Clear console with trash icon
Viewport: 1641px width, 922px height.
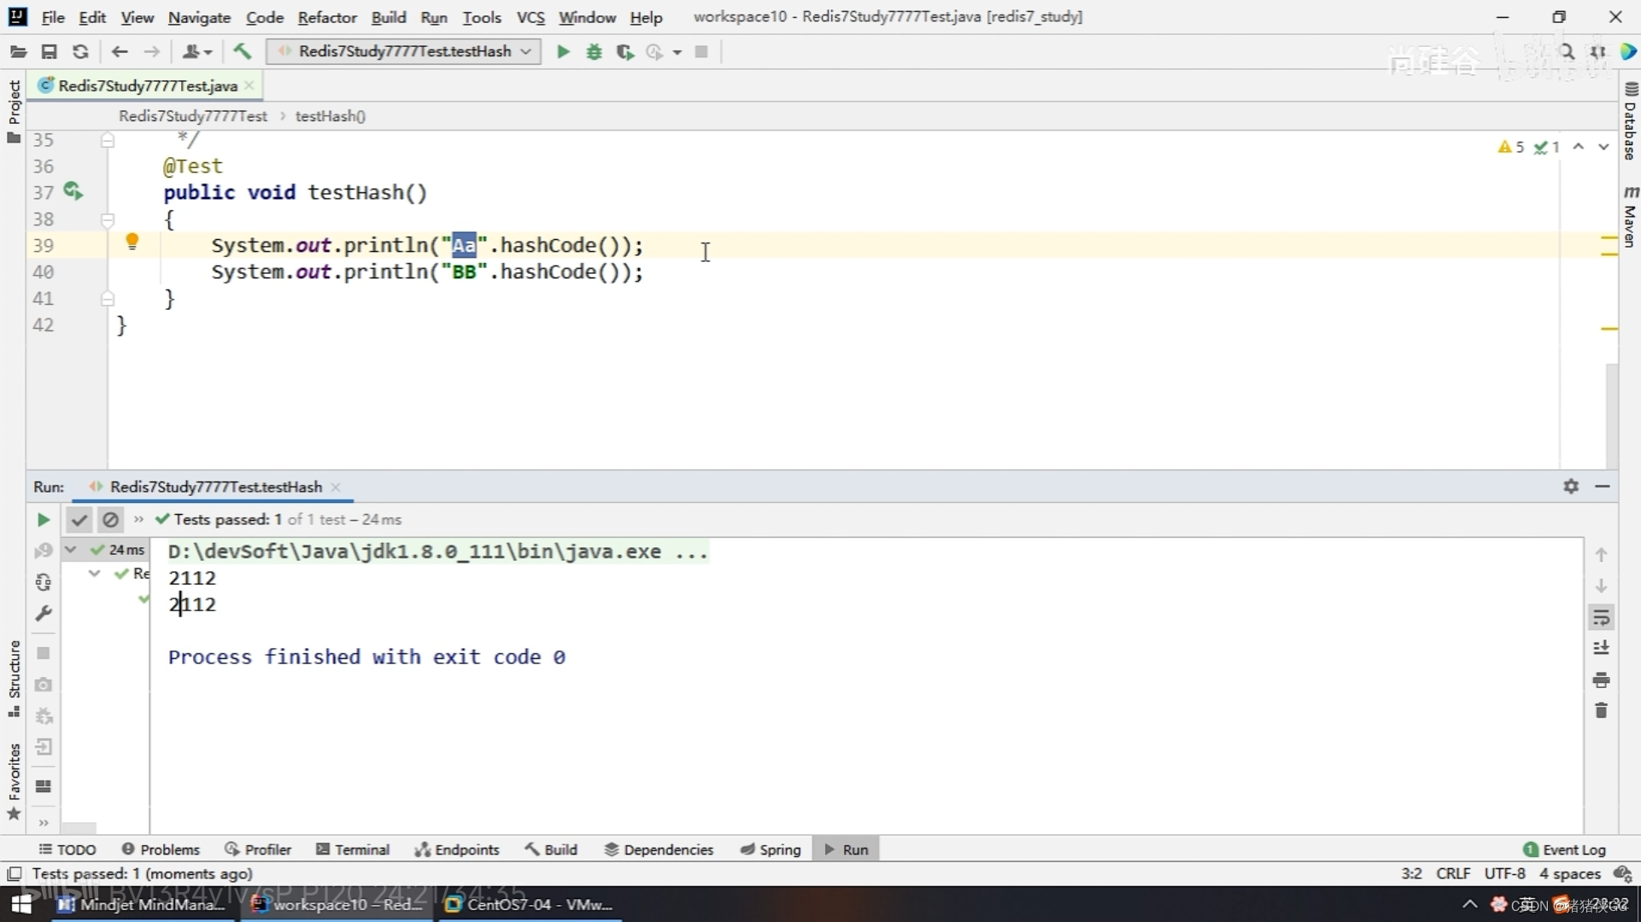1602,710
